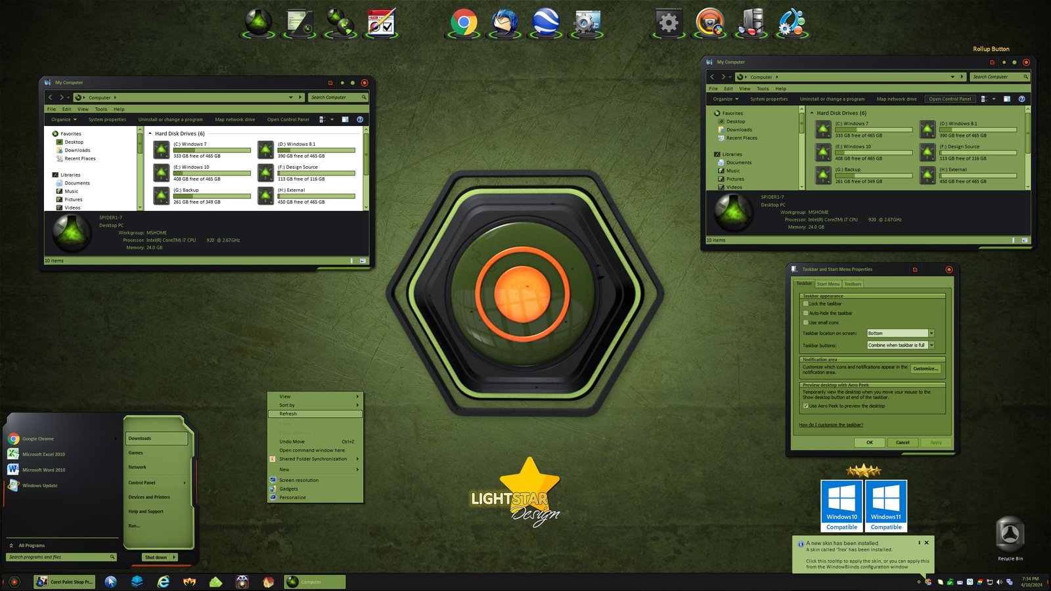Image resolution: width=1051 pixels, height=591 pixels.
Task: Uncheck Use Aero Peek to preview desktop
Action: pyautogui.click(x=805, y=406)
